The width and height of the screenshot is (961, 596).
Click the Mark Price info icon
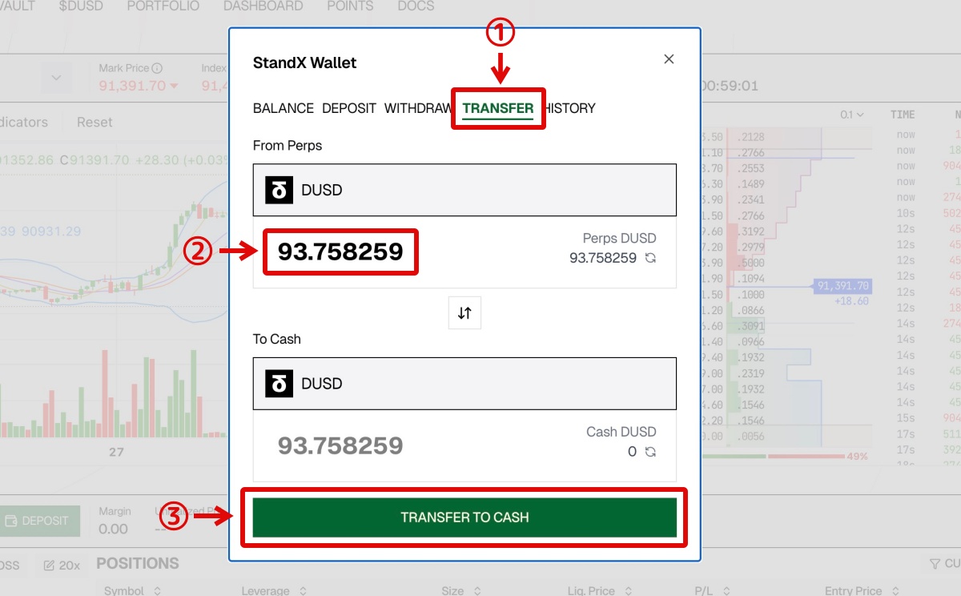(x=157, y=68)
